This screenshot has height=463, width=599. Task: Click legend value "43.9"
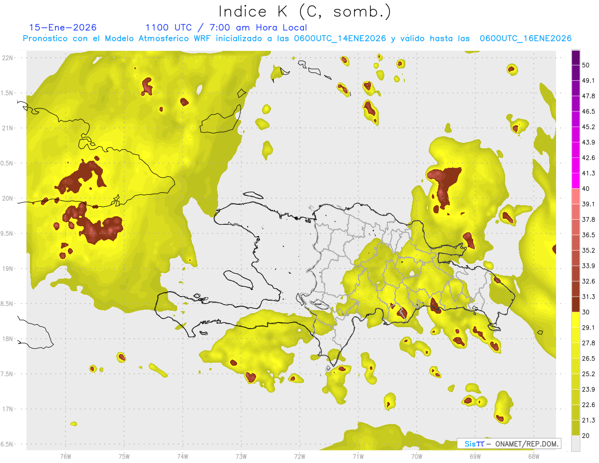pos(589,142)
